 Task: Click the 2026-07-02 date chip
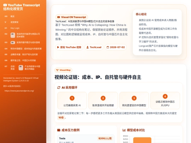[x=116, y=47]
